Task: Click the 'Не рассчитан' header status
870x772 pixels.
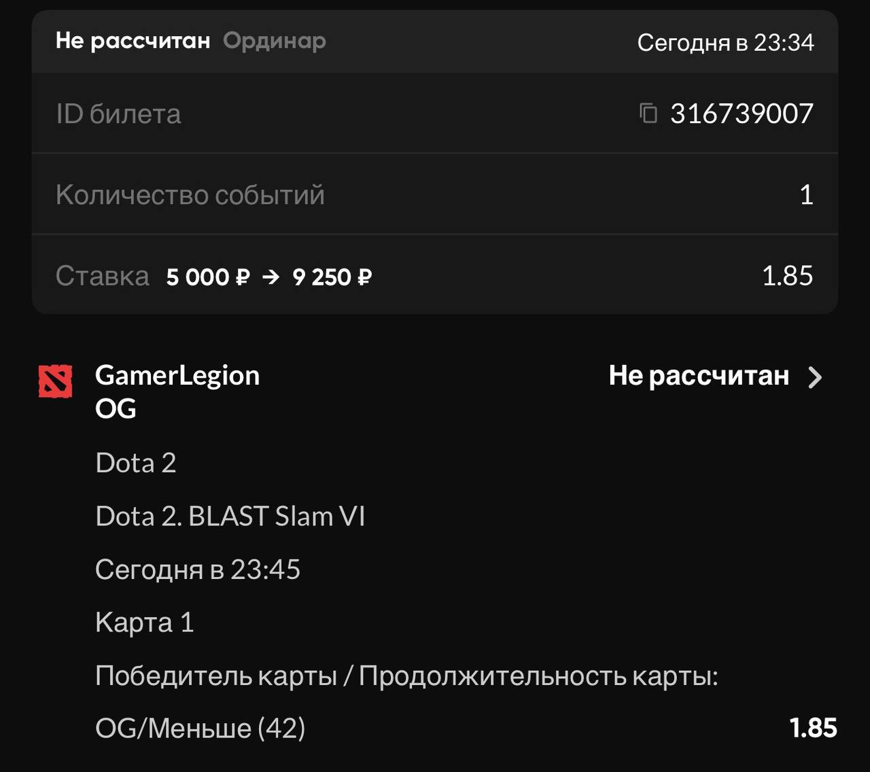Action: click(x=133, y=41)
